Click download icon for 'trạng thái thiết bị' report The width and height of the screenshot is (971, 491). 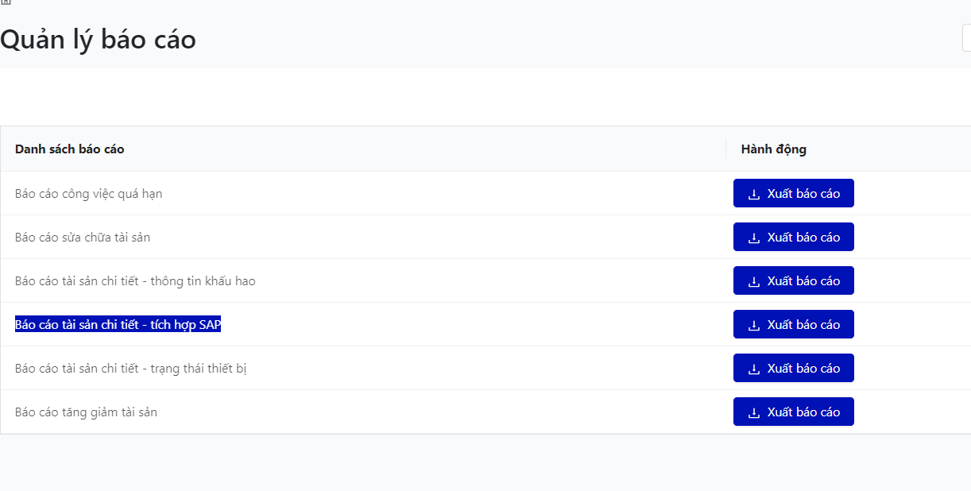tap(754, 369)
